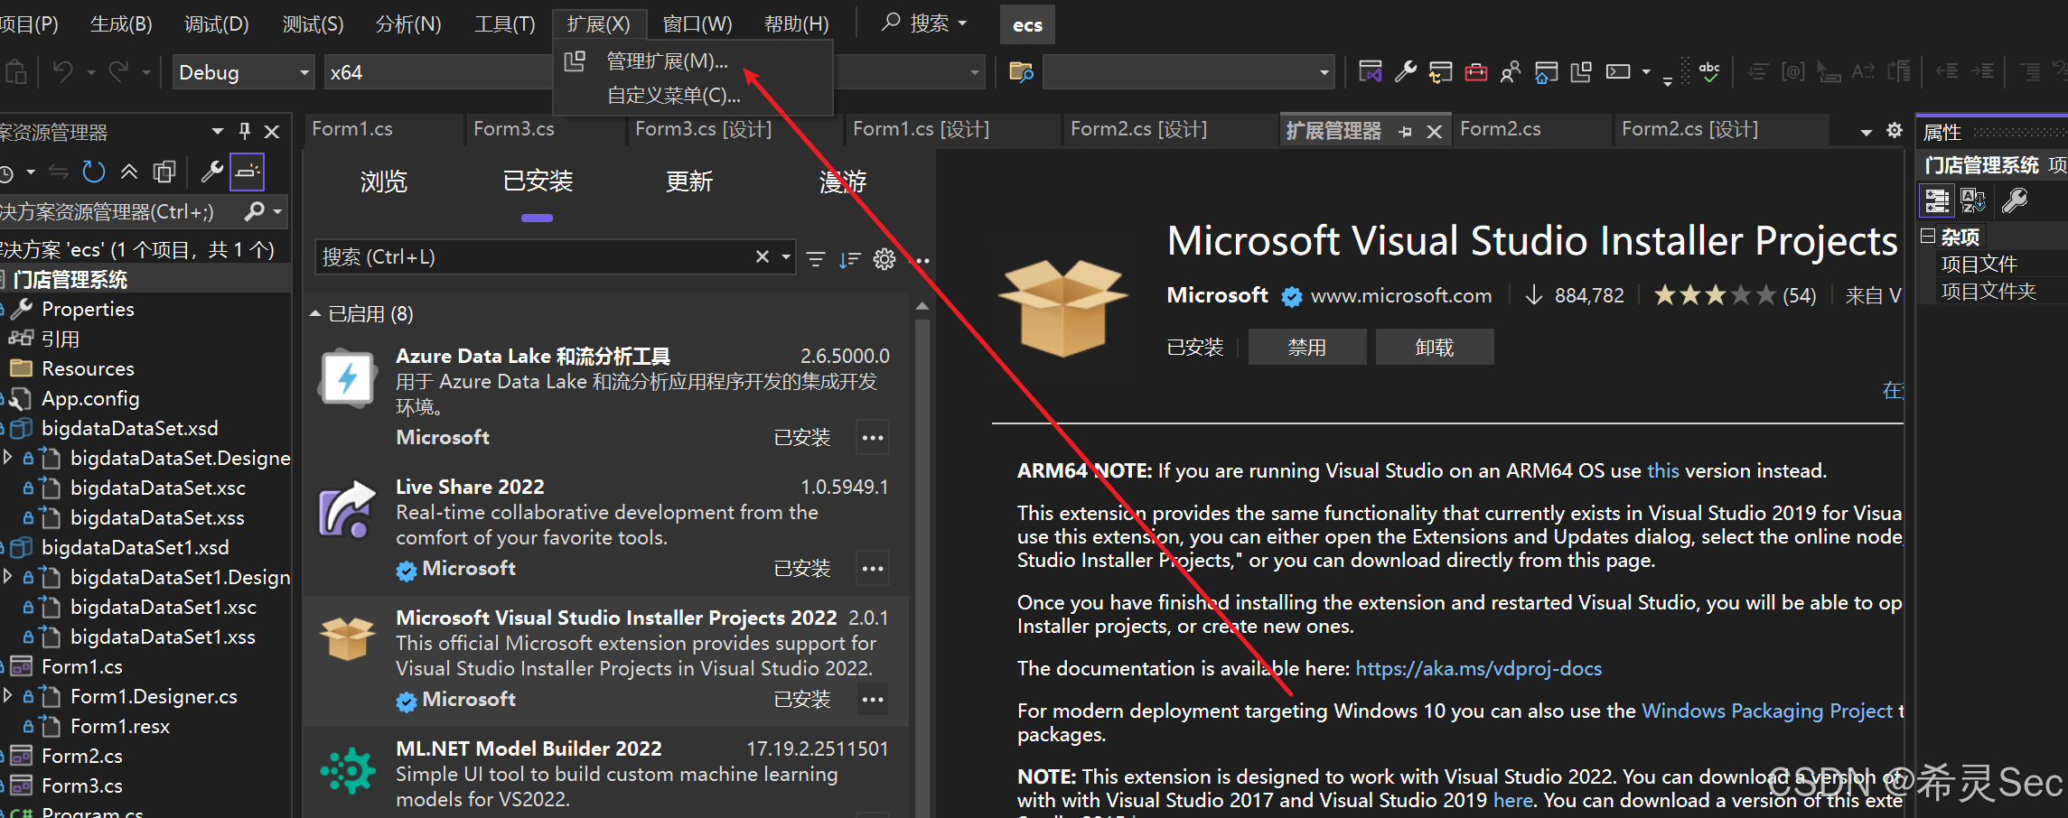Open options for Azure Data Lake extension
This screenshot has height=818, width=2068.
[x=872, y=438]
